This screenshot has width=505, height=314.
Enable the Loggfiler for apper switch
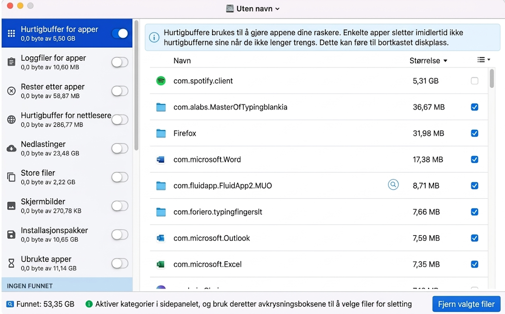click(120, 62)
